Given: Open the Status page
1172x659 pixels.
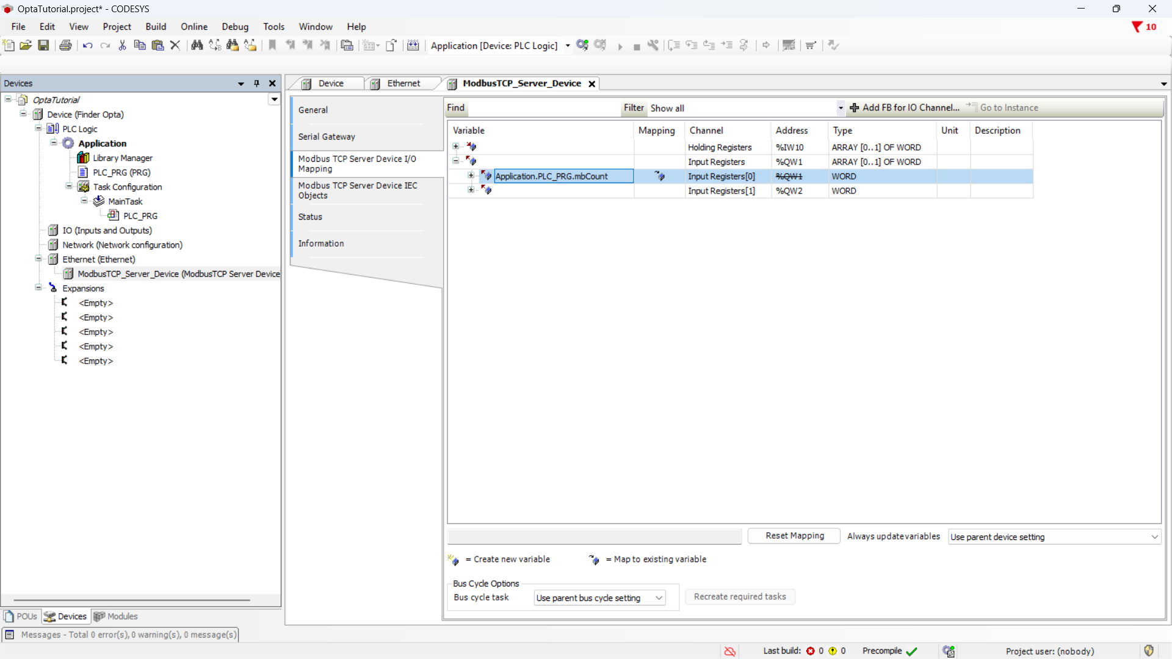Looking at the screenshot, I should (x=310, y=217).
